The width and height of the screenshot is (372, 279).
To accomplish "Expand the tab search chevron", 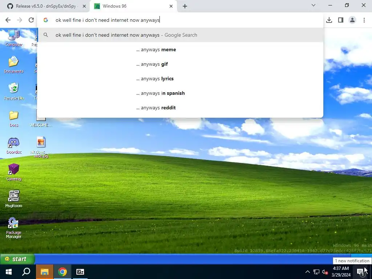I will click(x=314, y=5).
